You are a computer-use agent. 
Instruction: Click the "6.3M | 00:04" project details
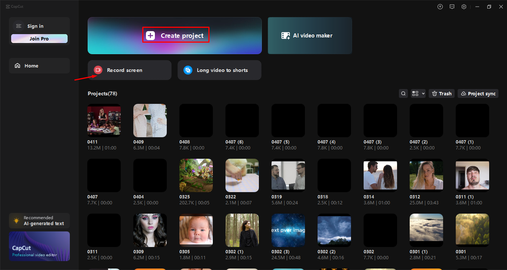pyautogui.click(x=147, y=148)
